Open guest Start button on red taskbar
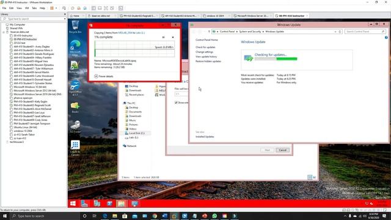The height and width of the screenshot is (220, 391). click(73, 204)
